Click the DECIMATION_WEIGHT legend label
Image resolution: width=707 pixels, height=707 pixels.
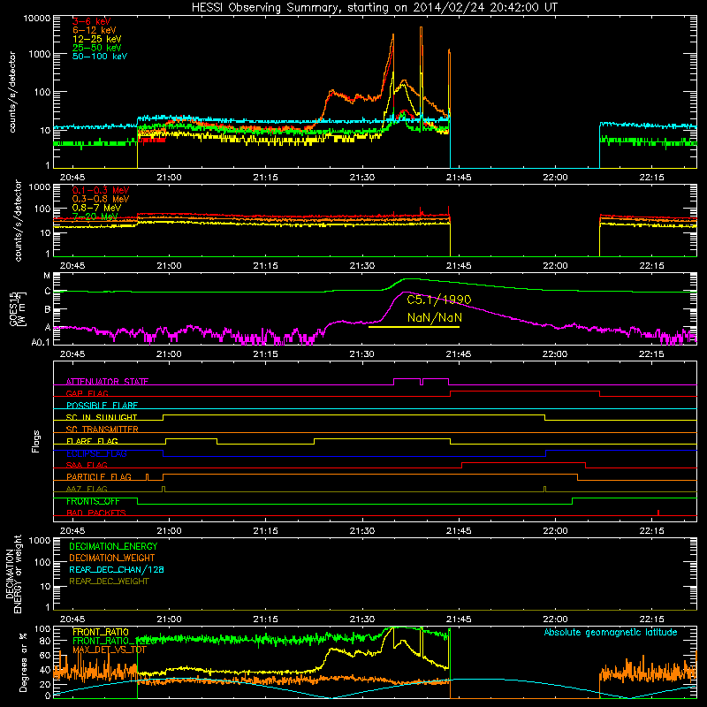pyautogui.click(x=112, y=559)
